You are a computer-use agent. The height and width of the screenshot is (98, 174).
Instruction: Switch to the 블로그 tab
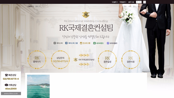[x=38, y=7]
